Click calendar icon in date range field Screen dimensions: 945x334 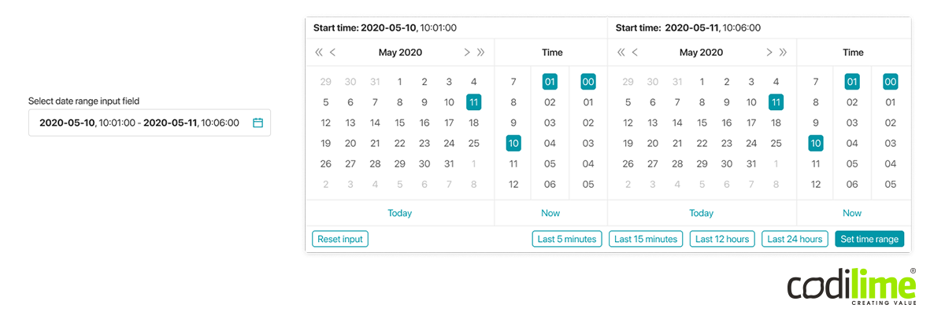tap(258, 123)
